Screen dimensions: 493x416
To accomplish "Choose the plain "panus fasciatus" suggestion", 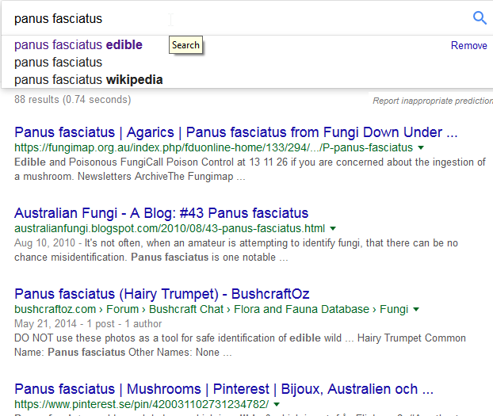I will (58, 62).
